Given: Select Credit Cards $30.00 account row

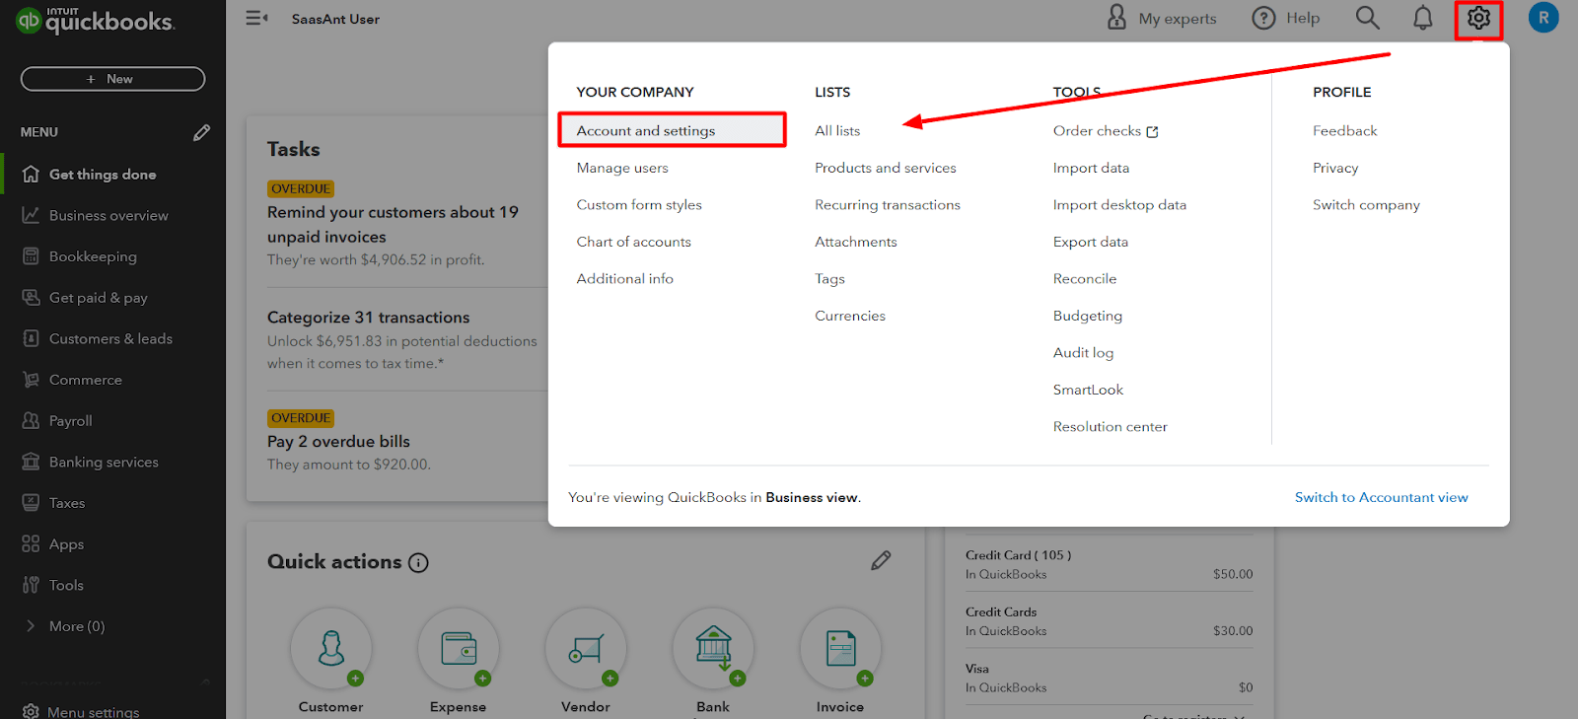Looking at the screenshot, I should coord(1110,621).
